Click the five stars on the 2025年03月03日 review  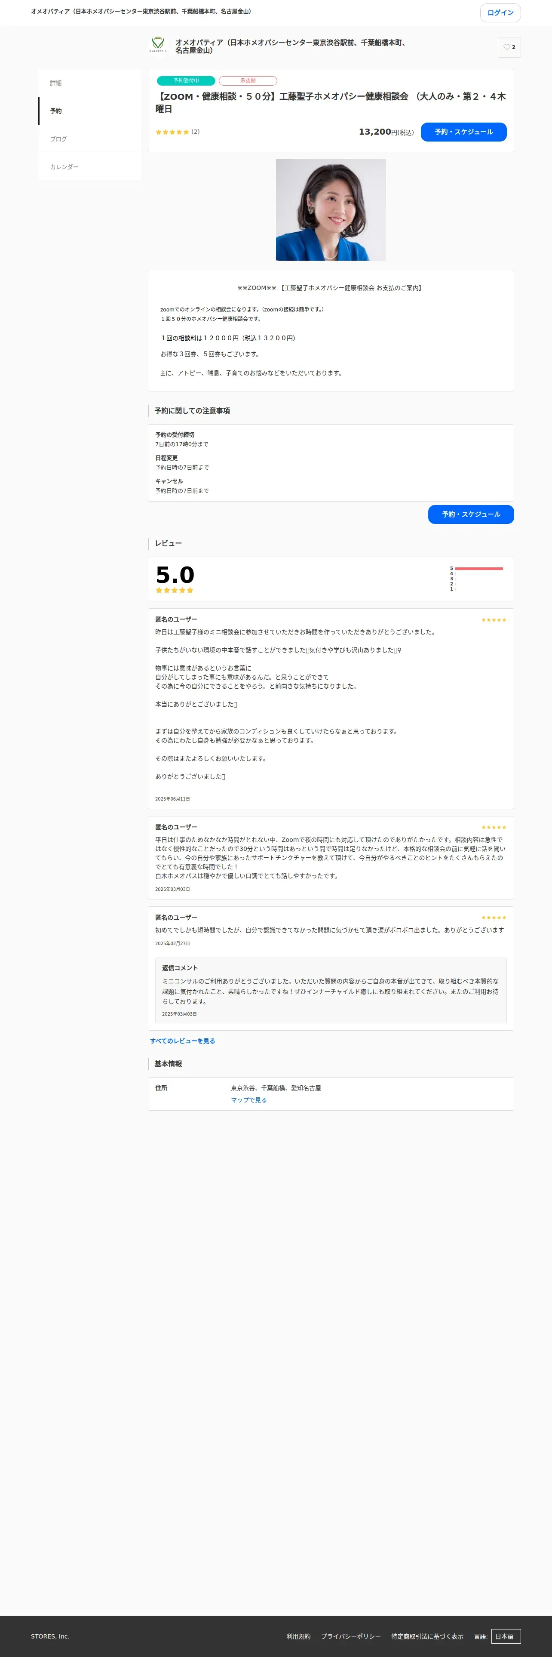click(494, 827)
